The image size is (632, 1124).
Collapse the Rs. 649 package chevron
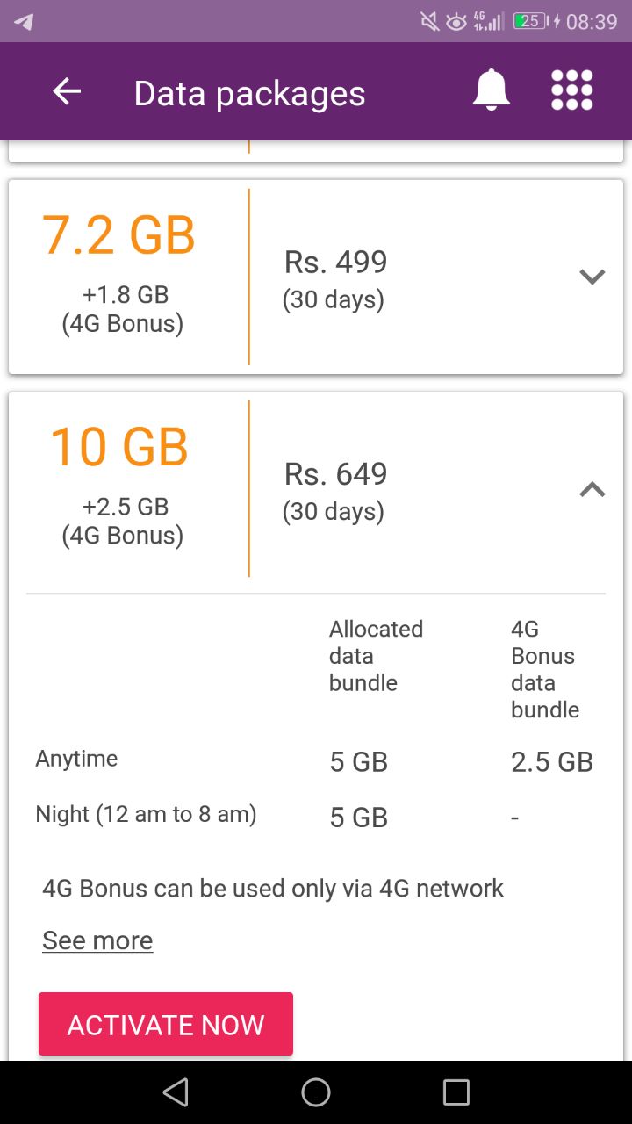(592, 489)
